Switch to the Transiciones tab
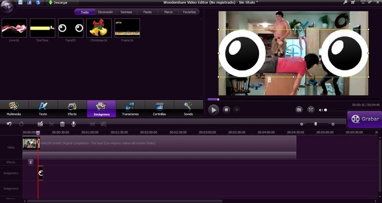 [x=130, y=109]
